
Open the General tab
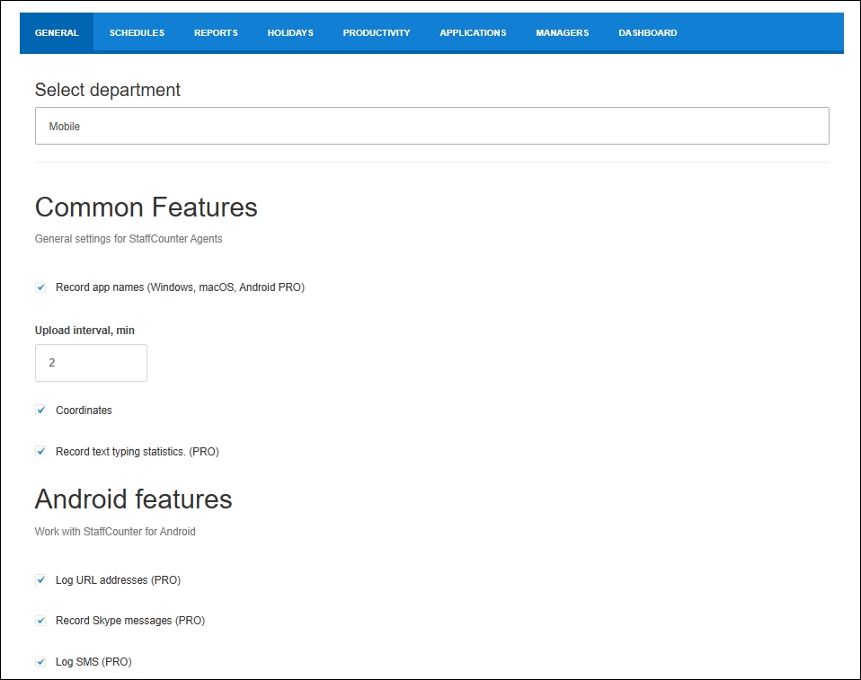pyautogui.click(x=57, y=33)
